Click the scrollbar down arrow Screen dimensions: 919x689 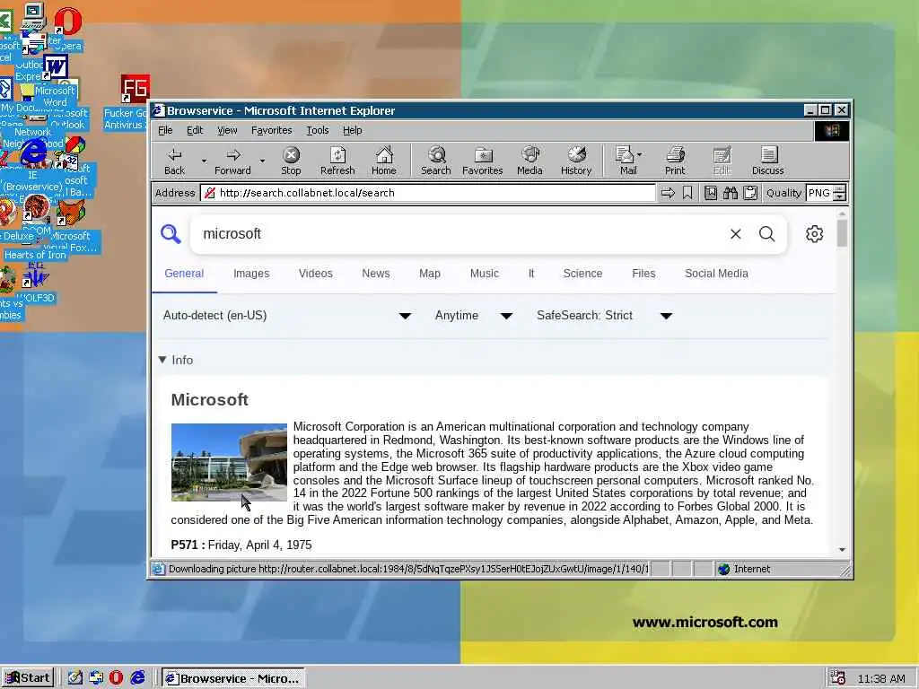842,550
